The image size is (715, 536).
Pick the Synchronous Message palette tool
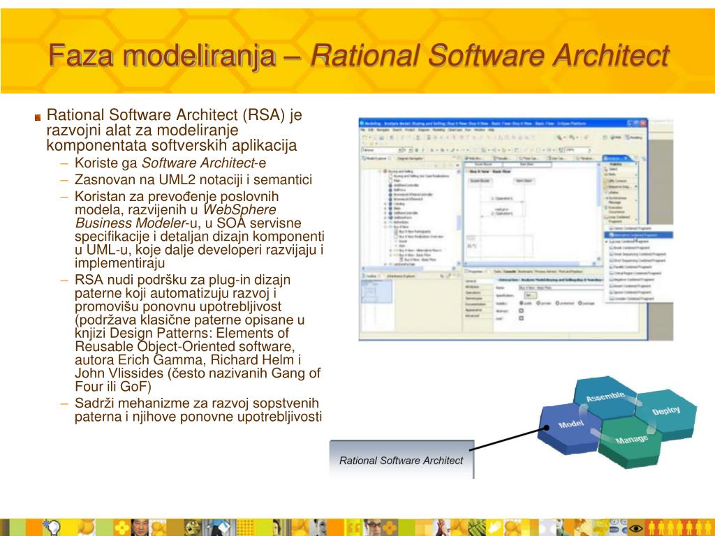coord(617,200)
